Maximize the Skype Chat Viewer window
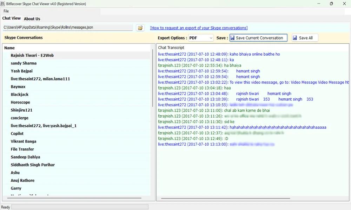The height and width of the screenshot is (210, 351). 331,4
